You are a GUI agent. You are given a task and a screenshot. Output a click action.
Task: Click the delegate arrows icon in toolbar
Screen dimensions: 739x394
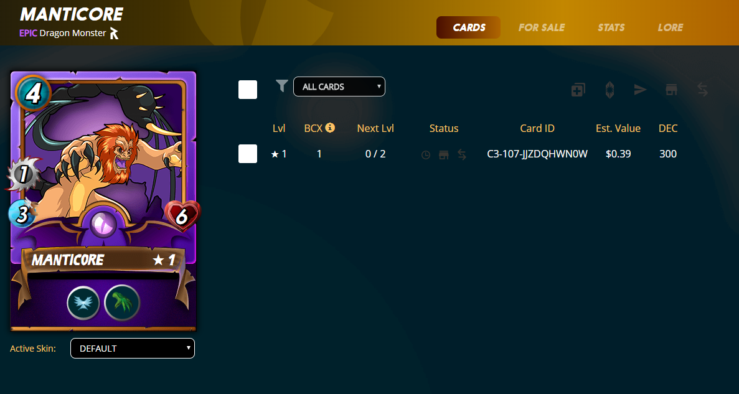pos(703,90)
